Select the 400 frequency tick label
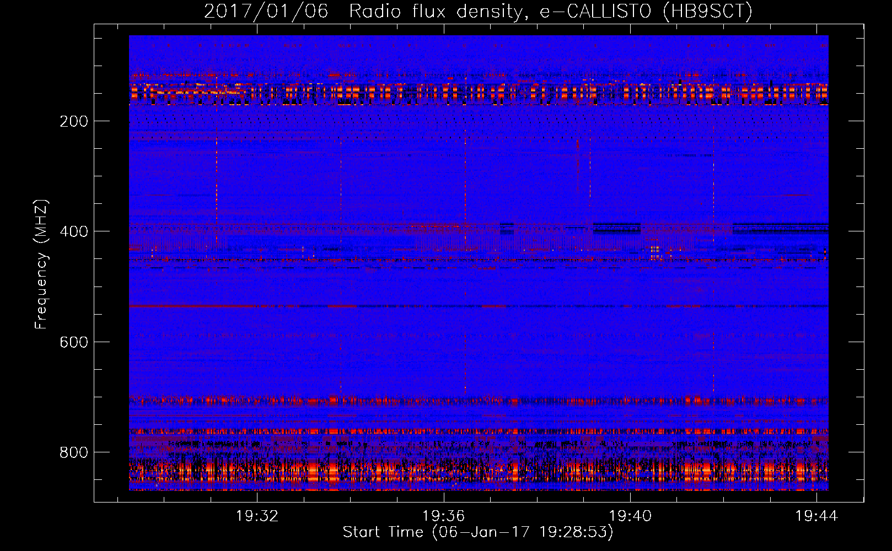This screenshot has height=551, width=892. point(74,231)
